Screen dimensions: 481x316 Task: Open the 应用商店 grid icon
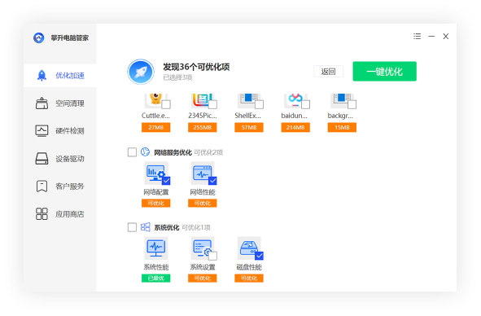(x=42, y=213)
